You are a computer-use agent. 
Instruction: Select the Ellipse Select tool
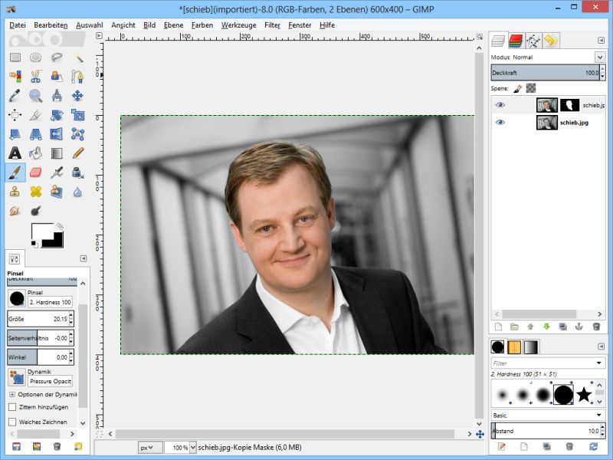[35, 58]
